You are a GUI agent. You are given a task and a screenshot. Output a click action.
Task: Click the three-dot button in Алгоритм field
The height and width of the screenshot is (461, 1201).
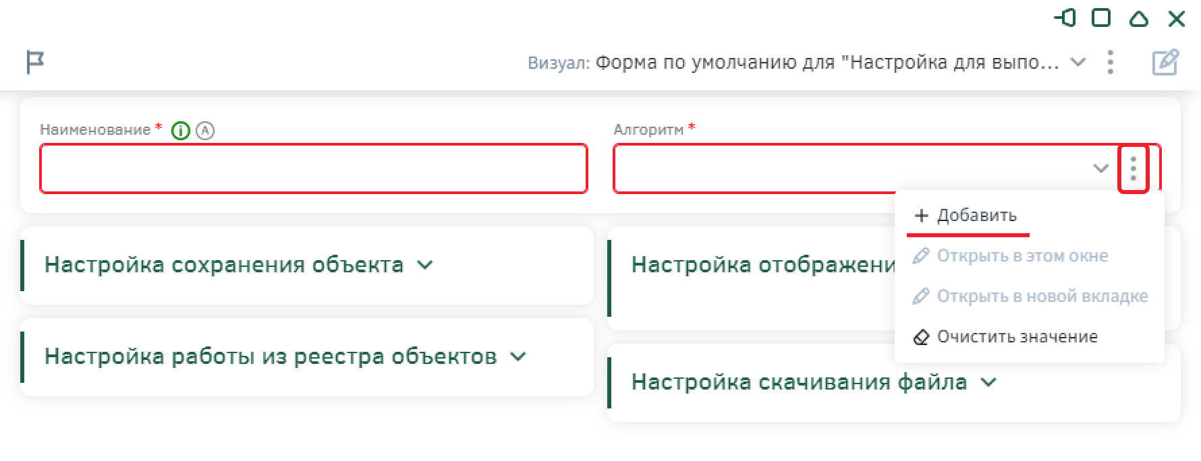[x=1134, y=168]
